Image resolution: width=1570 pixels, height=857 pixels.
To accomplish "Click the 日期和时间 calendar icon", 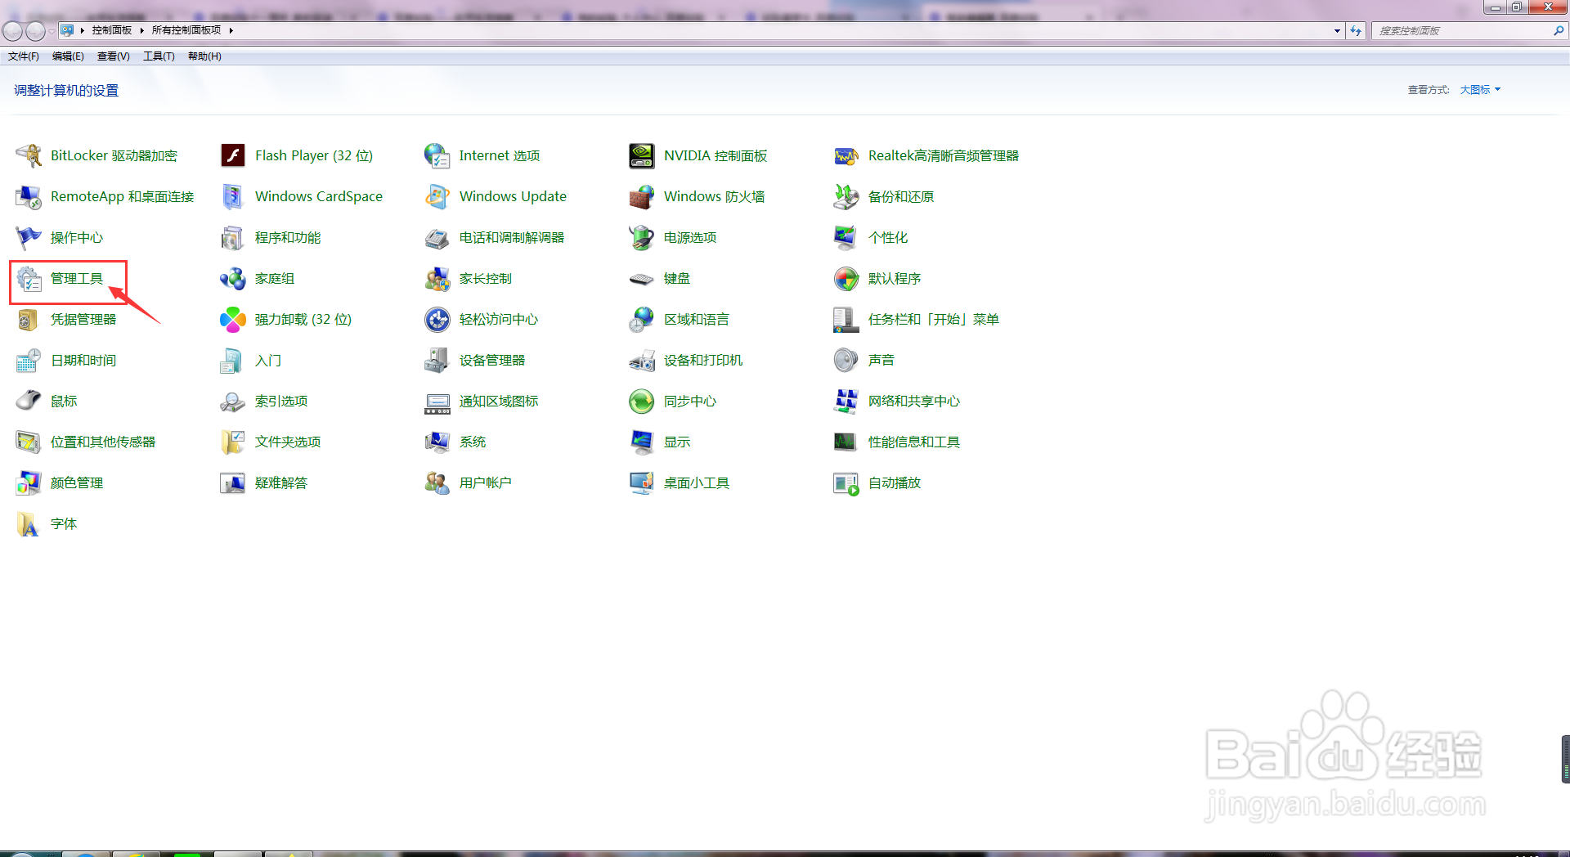I will pyautogui.click(x=29, y=360).
